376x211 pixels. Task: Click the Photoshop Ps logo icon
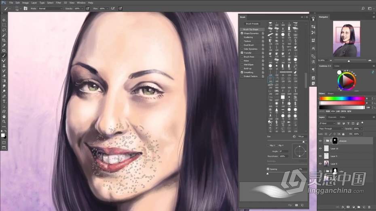[3, 2]
